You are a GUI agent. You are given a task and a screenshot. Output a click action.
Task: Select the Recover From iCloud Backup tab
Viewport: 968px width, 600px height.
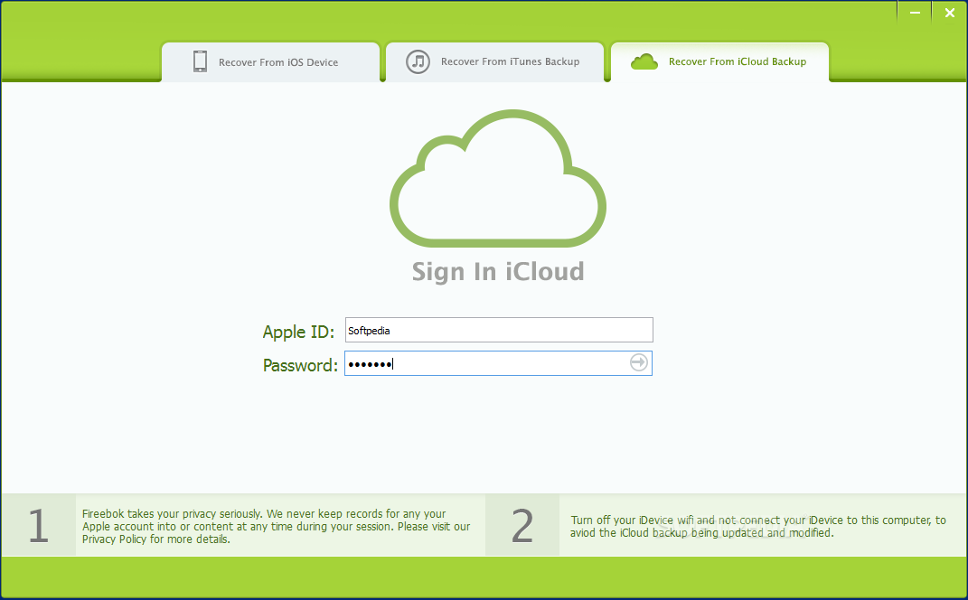(x=719, y=61)
